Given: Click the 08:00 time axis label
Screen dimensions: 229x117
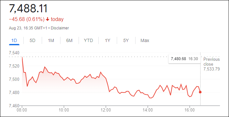Looking at the screenshot, I should pyautogui.click(x=22, y=109).
